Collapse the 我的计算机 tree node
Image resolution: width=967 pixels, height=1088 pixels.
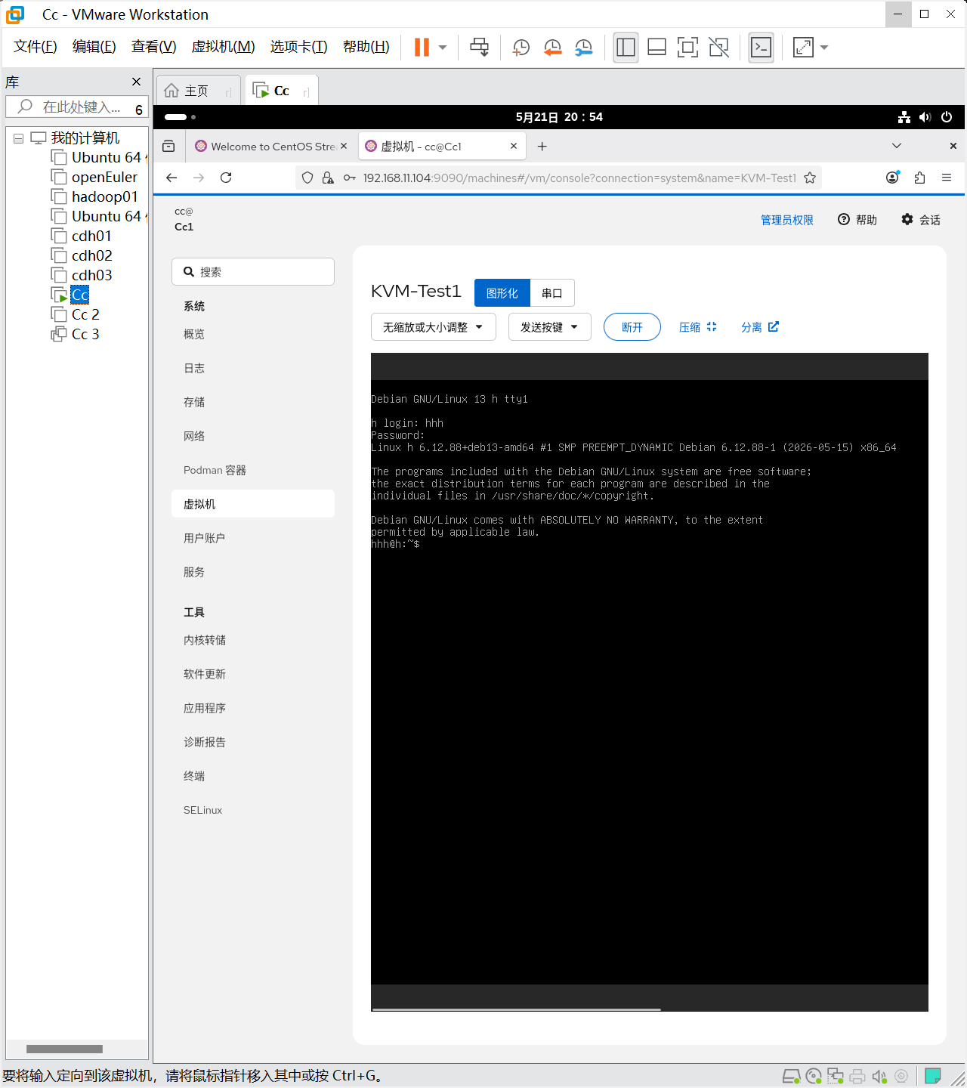coord(18,138)
